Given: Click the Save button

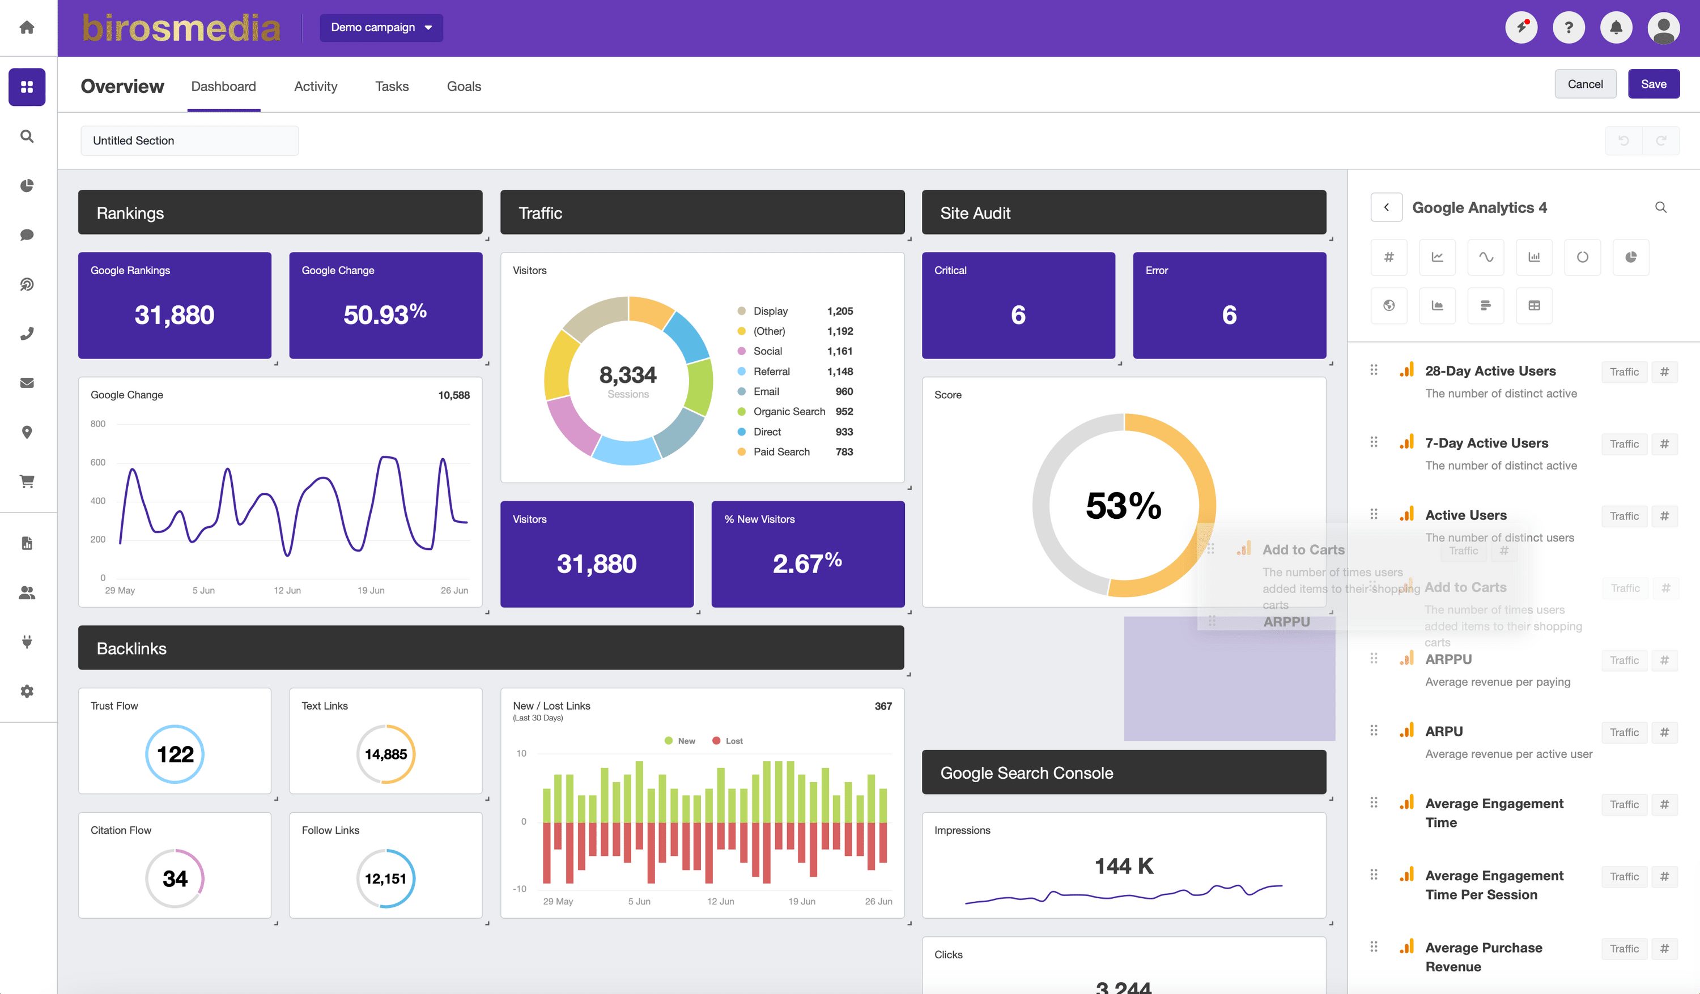Looking at the screenshot, I should [x=1653, y=84].
